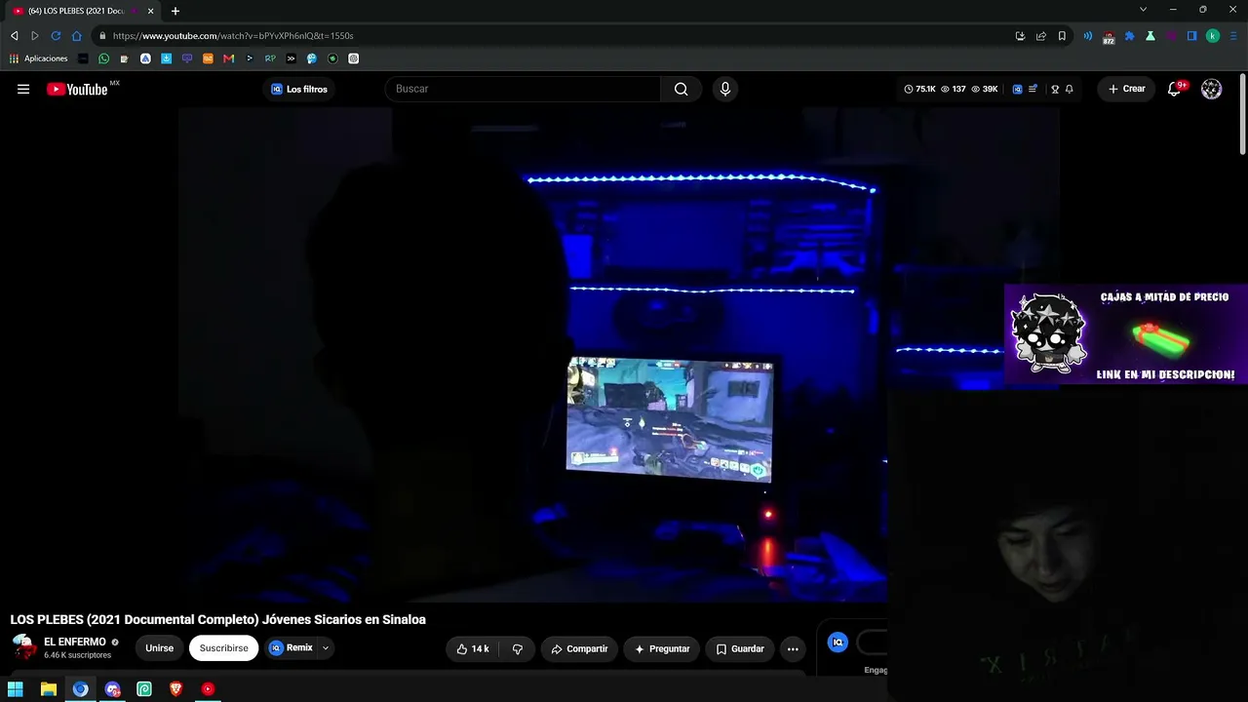Click the LOS PLEBES video title
The height and width of the screenshot is (702, 1248).
pos(218,619)
